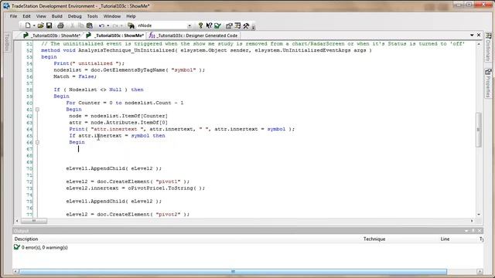Image resolution: width=495 pixels, height=278 pixels.
Task: Click the Line column header in Output
Action: click(x=445, y=239)
